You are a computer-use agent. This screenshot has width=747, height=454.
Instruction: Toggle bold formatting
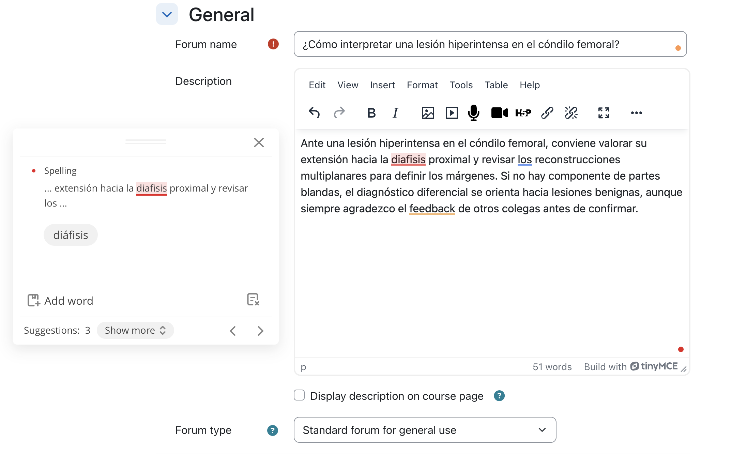371,113
